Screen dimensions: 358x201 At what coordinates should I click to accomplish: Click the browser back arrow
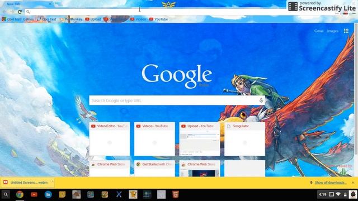coord(5,12)
